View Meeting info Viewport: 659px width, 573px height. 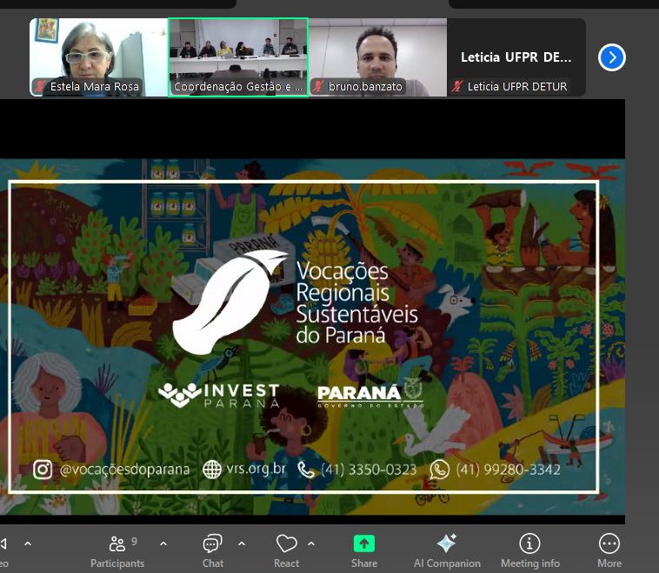click(x=530, y=551)
